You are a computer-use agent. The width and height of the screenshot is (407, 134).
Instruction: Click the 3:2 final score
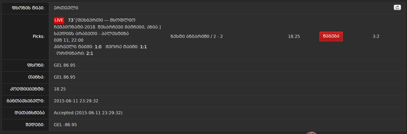376,36
